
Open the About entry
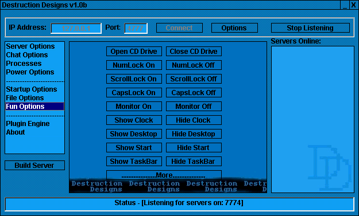tap(34, 132)
